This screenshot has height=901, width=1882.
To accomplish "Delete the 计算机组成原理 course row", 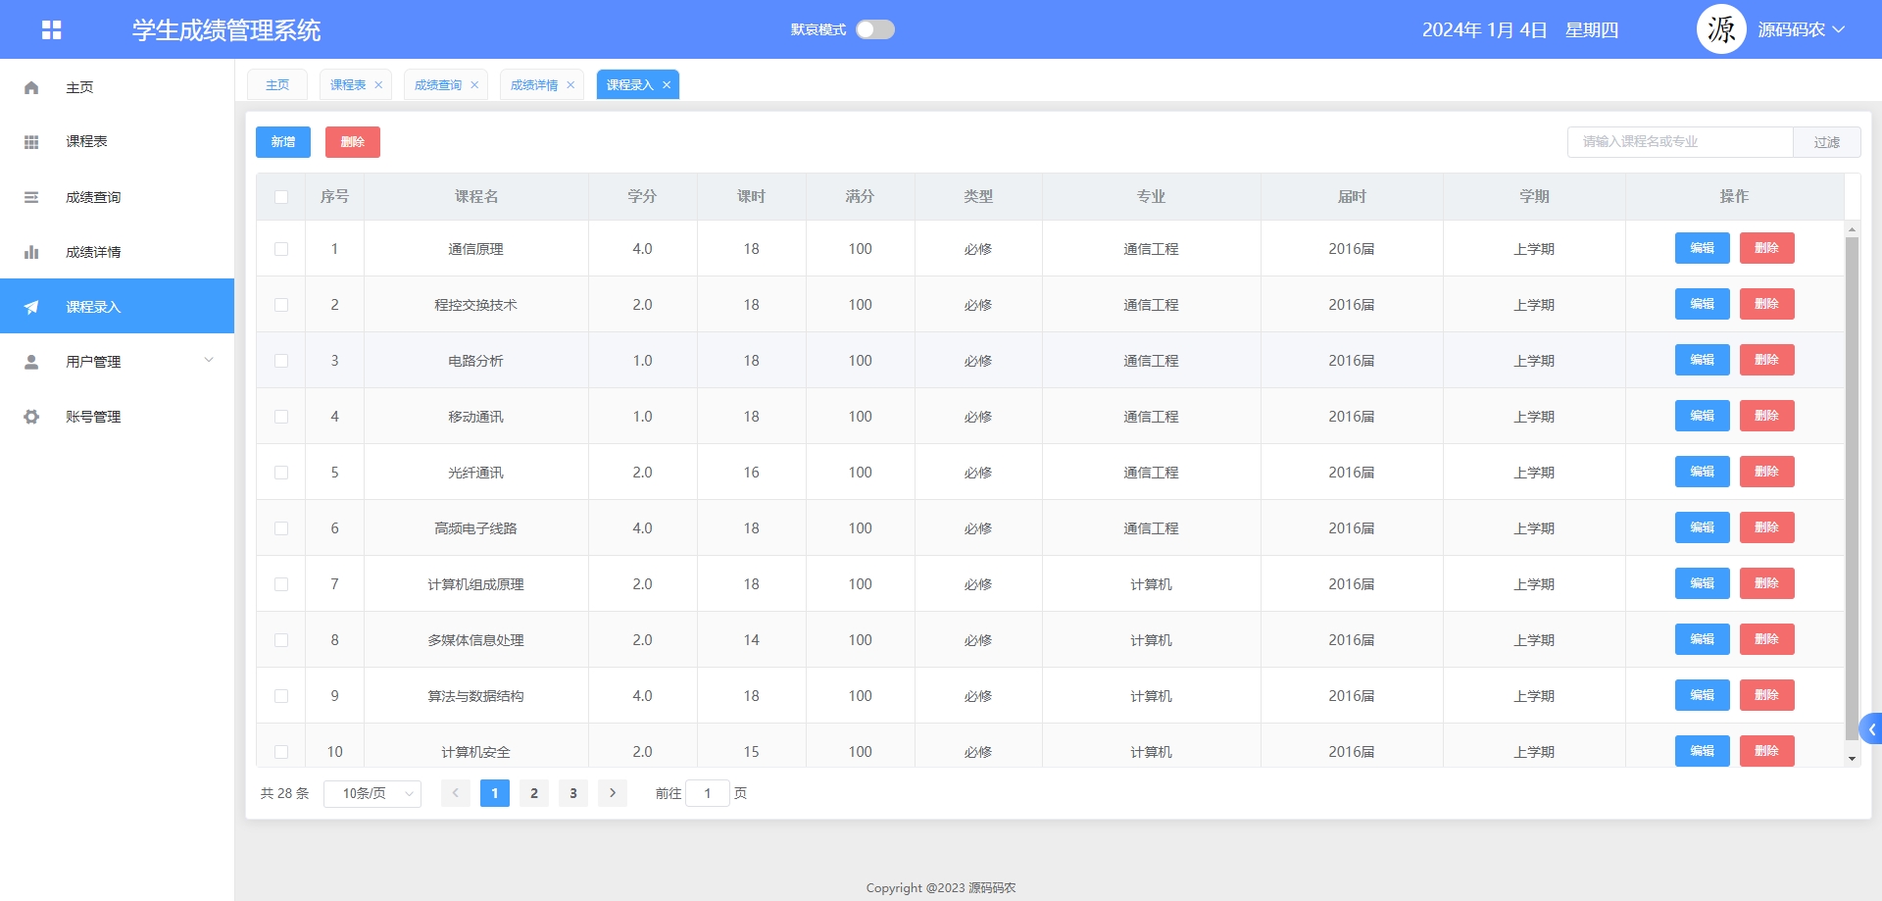I will [1767, 583].
